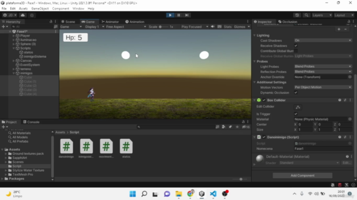357x200 pixels.
Task: Adjust Project asset icon size slider
Action: [240, 179]
